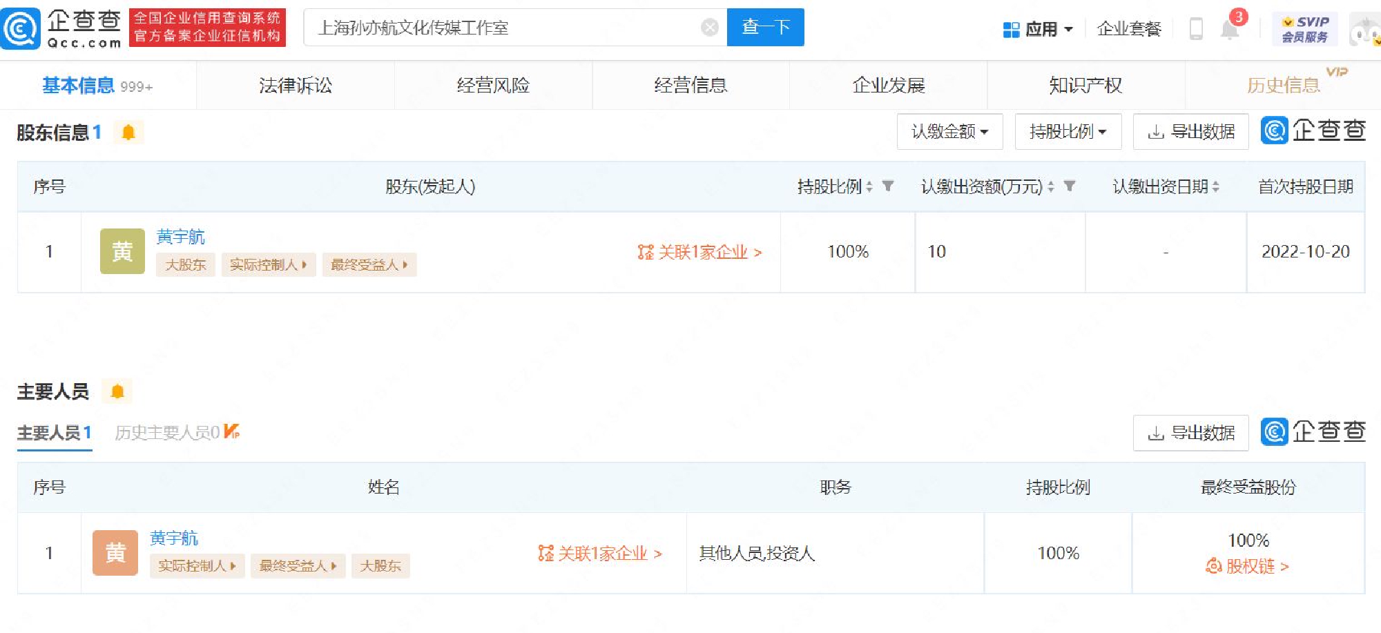The height and width of the screenshot is (633, 1381).
Task: Click the 职务 column header
Action: coord(836,487)
